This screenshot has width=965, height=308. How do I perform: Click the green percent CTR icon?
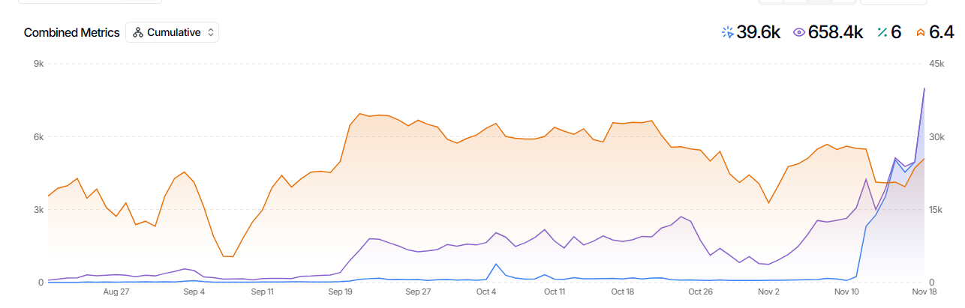click(x=882, y=32)
